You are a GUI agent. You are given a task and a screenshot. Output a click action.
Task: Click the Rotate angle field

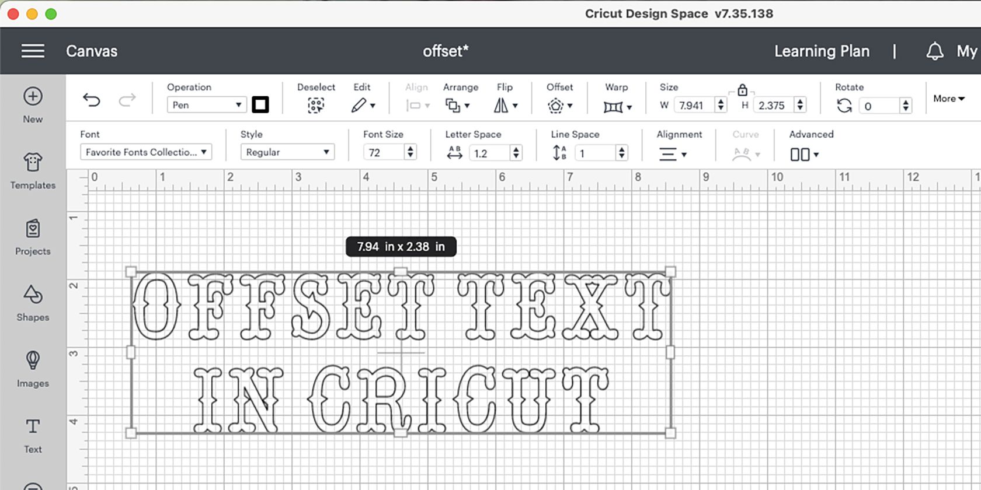879,106
